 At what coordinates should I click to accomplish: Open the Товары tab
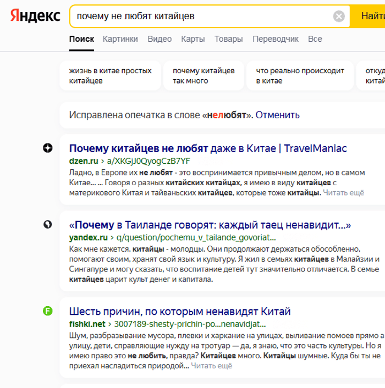pyautogui.click(x=228, y=39)
